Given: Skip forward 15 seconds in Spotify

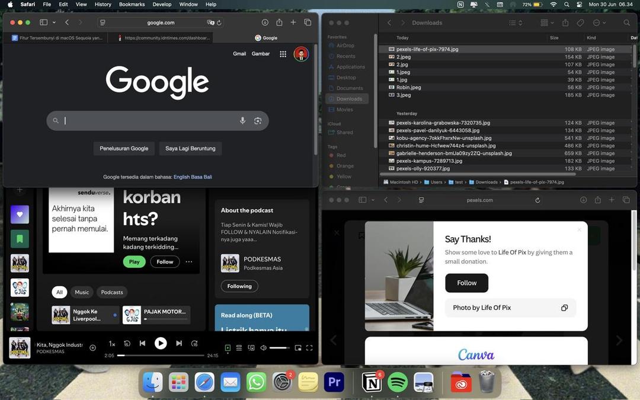Looking at the screenshot, I should click(195, 344).
